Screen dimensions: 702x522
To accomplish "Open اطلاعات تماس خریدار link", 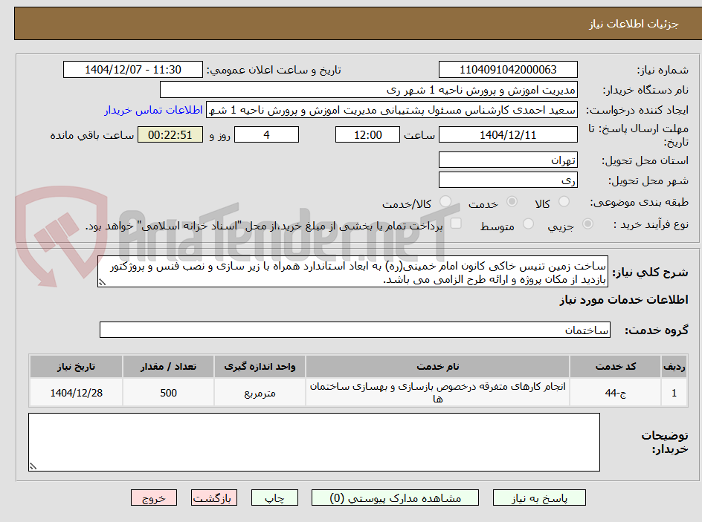I will (x=153, y=110).
